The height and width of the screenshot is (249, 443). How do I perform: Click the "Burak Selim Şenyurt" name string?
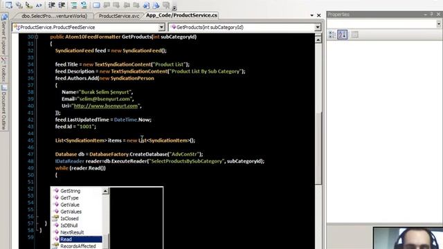(106, 92)
